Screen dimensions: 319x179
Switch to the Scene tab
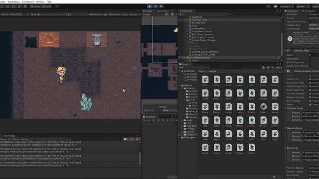tap(148, 11)
